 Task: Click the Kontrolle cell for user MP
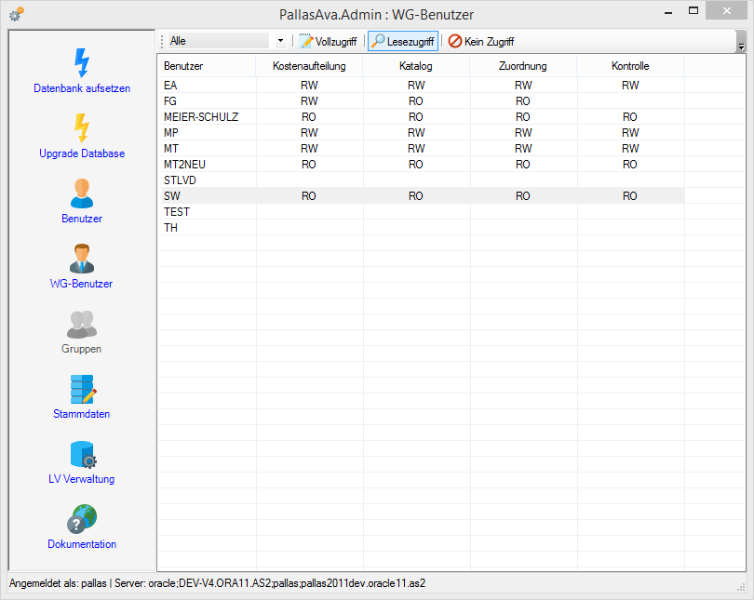[x=630, y=133]
